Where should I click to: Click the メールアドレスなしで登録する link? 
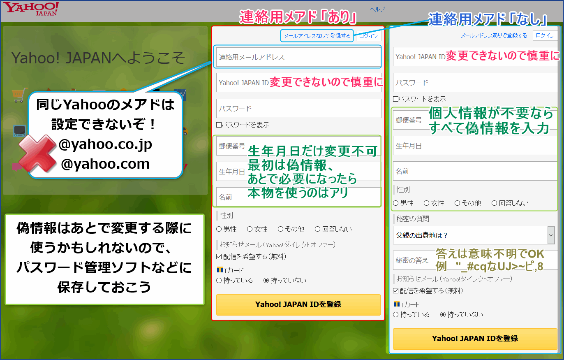click(x=317, y=36)
